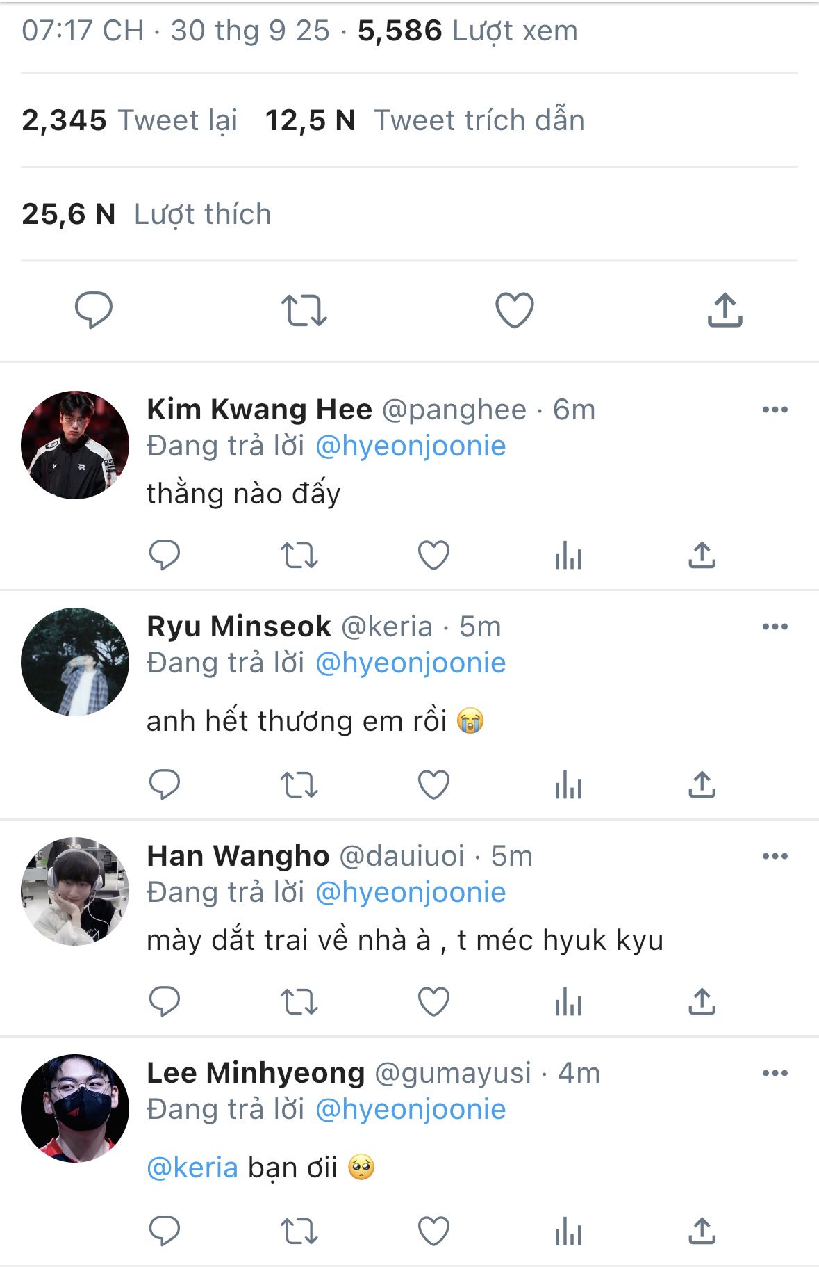The height and width of the screenshot is (1267, 819).
Task: View analytics on Han Wangho's reply
Action: (x=568, y=1002)
